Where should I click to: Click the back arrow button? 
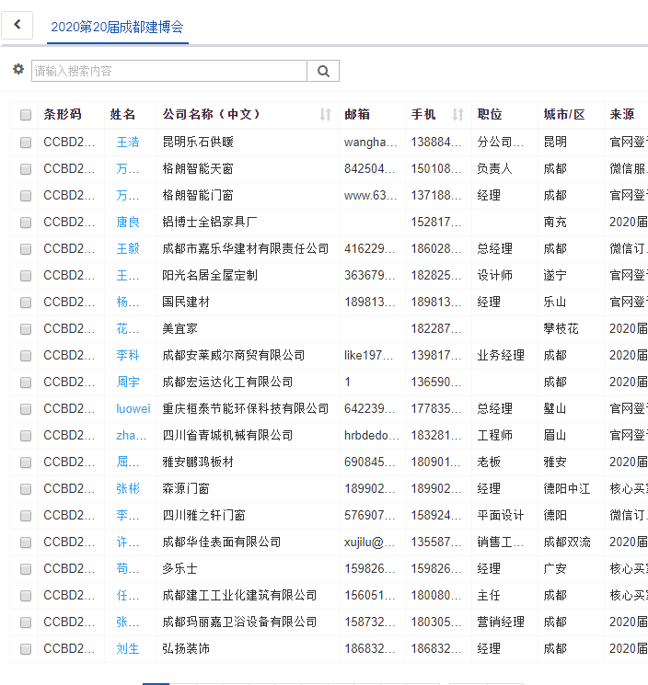[17, 26]
